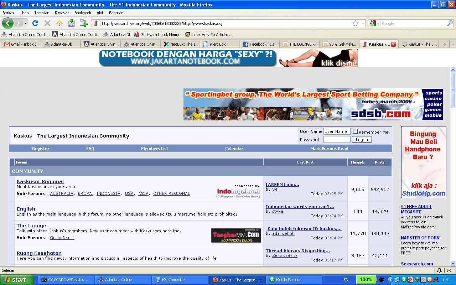Image resolution: width=456 pixels, height=285 pixels.
Task: Go to the home page via house icon
Action: [59, 23]
